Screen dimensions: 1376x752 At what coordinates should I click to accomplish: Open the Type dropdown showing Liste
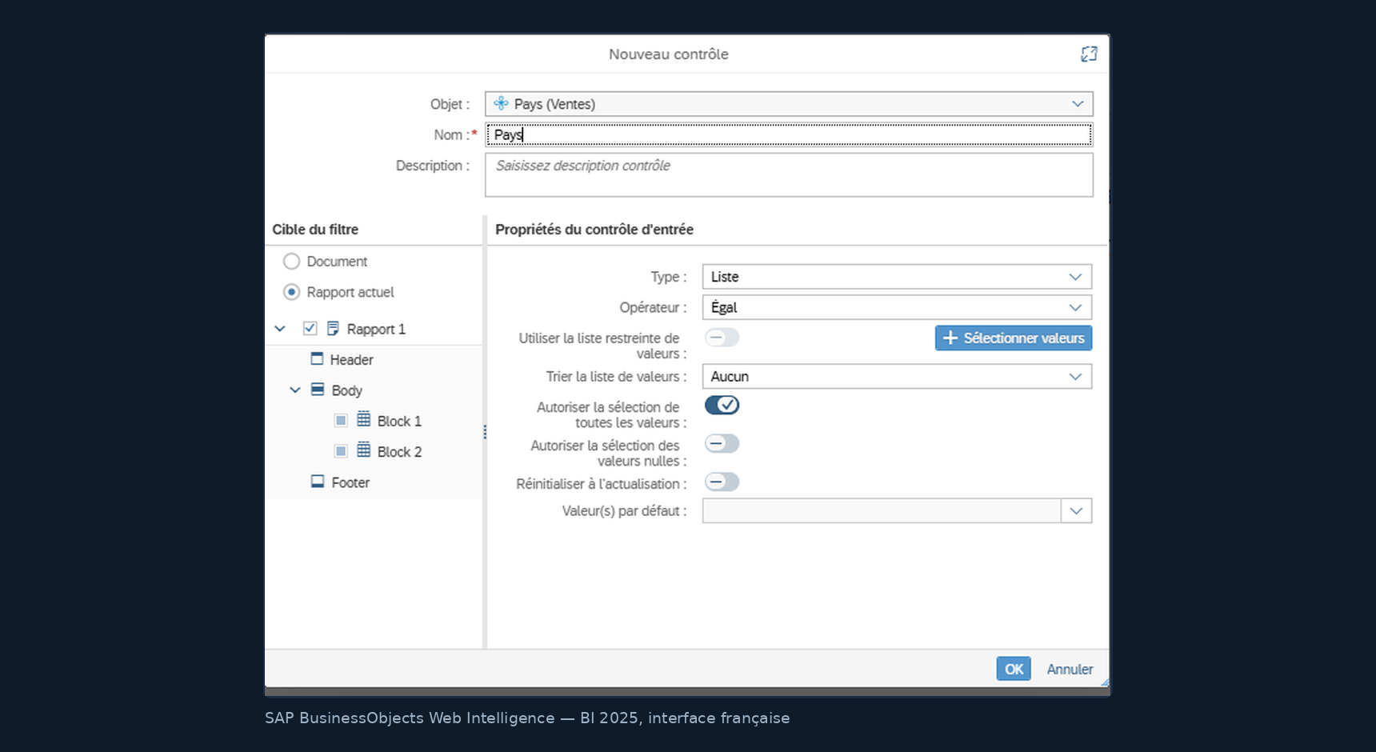click(897, 277)
